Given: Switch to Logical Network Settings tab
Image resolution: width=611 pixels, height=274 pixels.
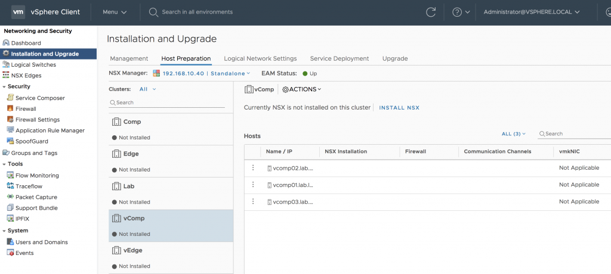Looking at the screenshot, I should coord(260,59).
